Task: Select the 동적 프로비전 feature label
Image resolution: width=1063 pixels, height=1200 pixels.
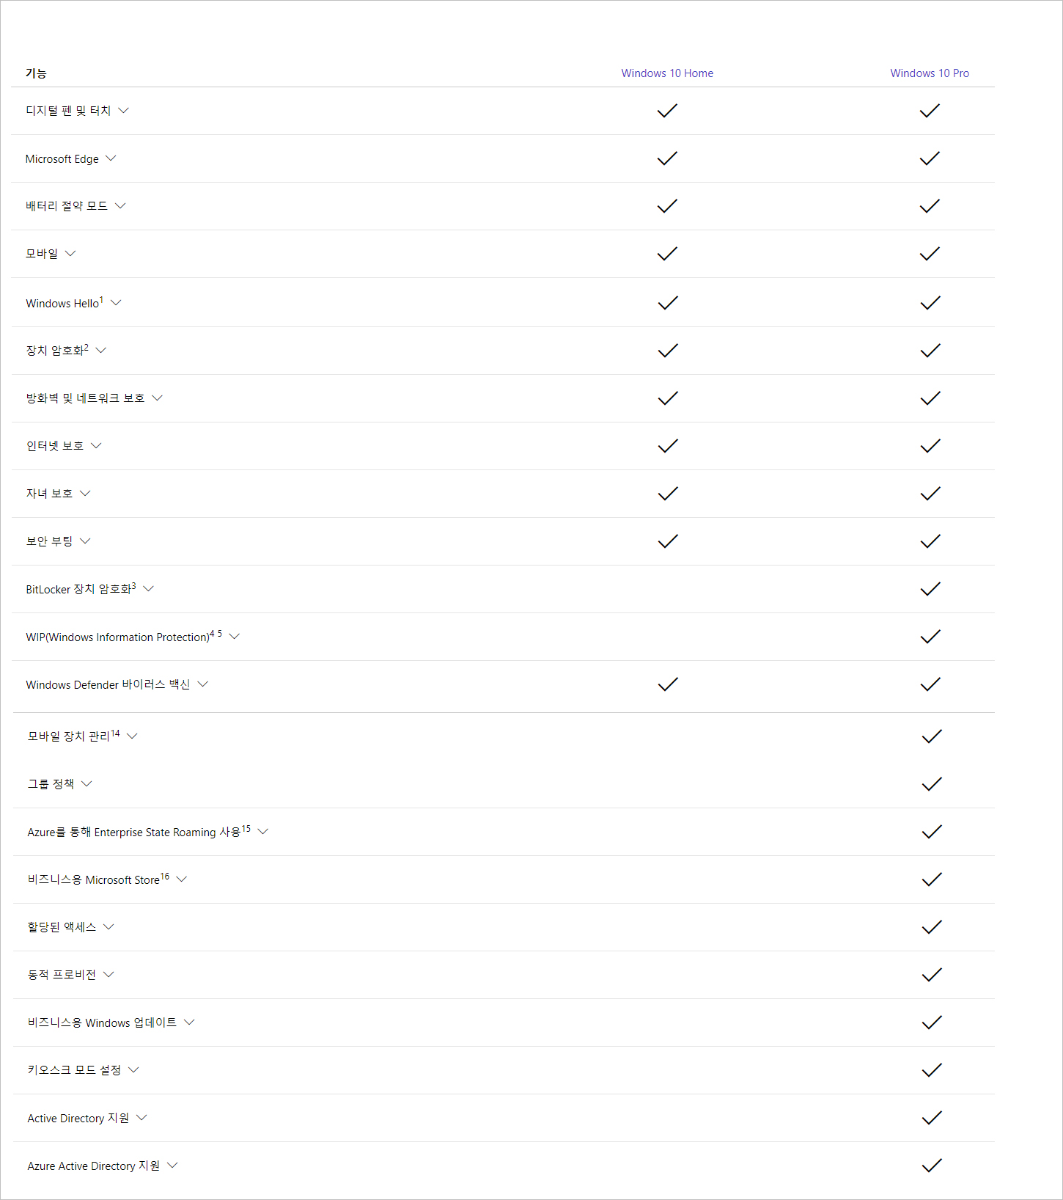Action: coord(62,975)
